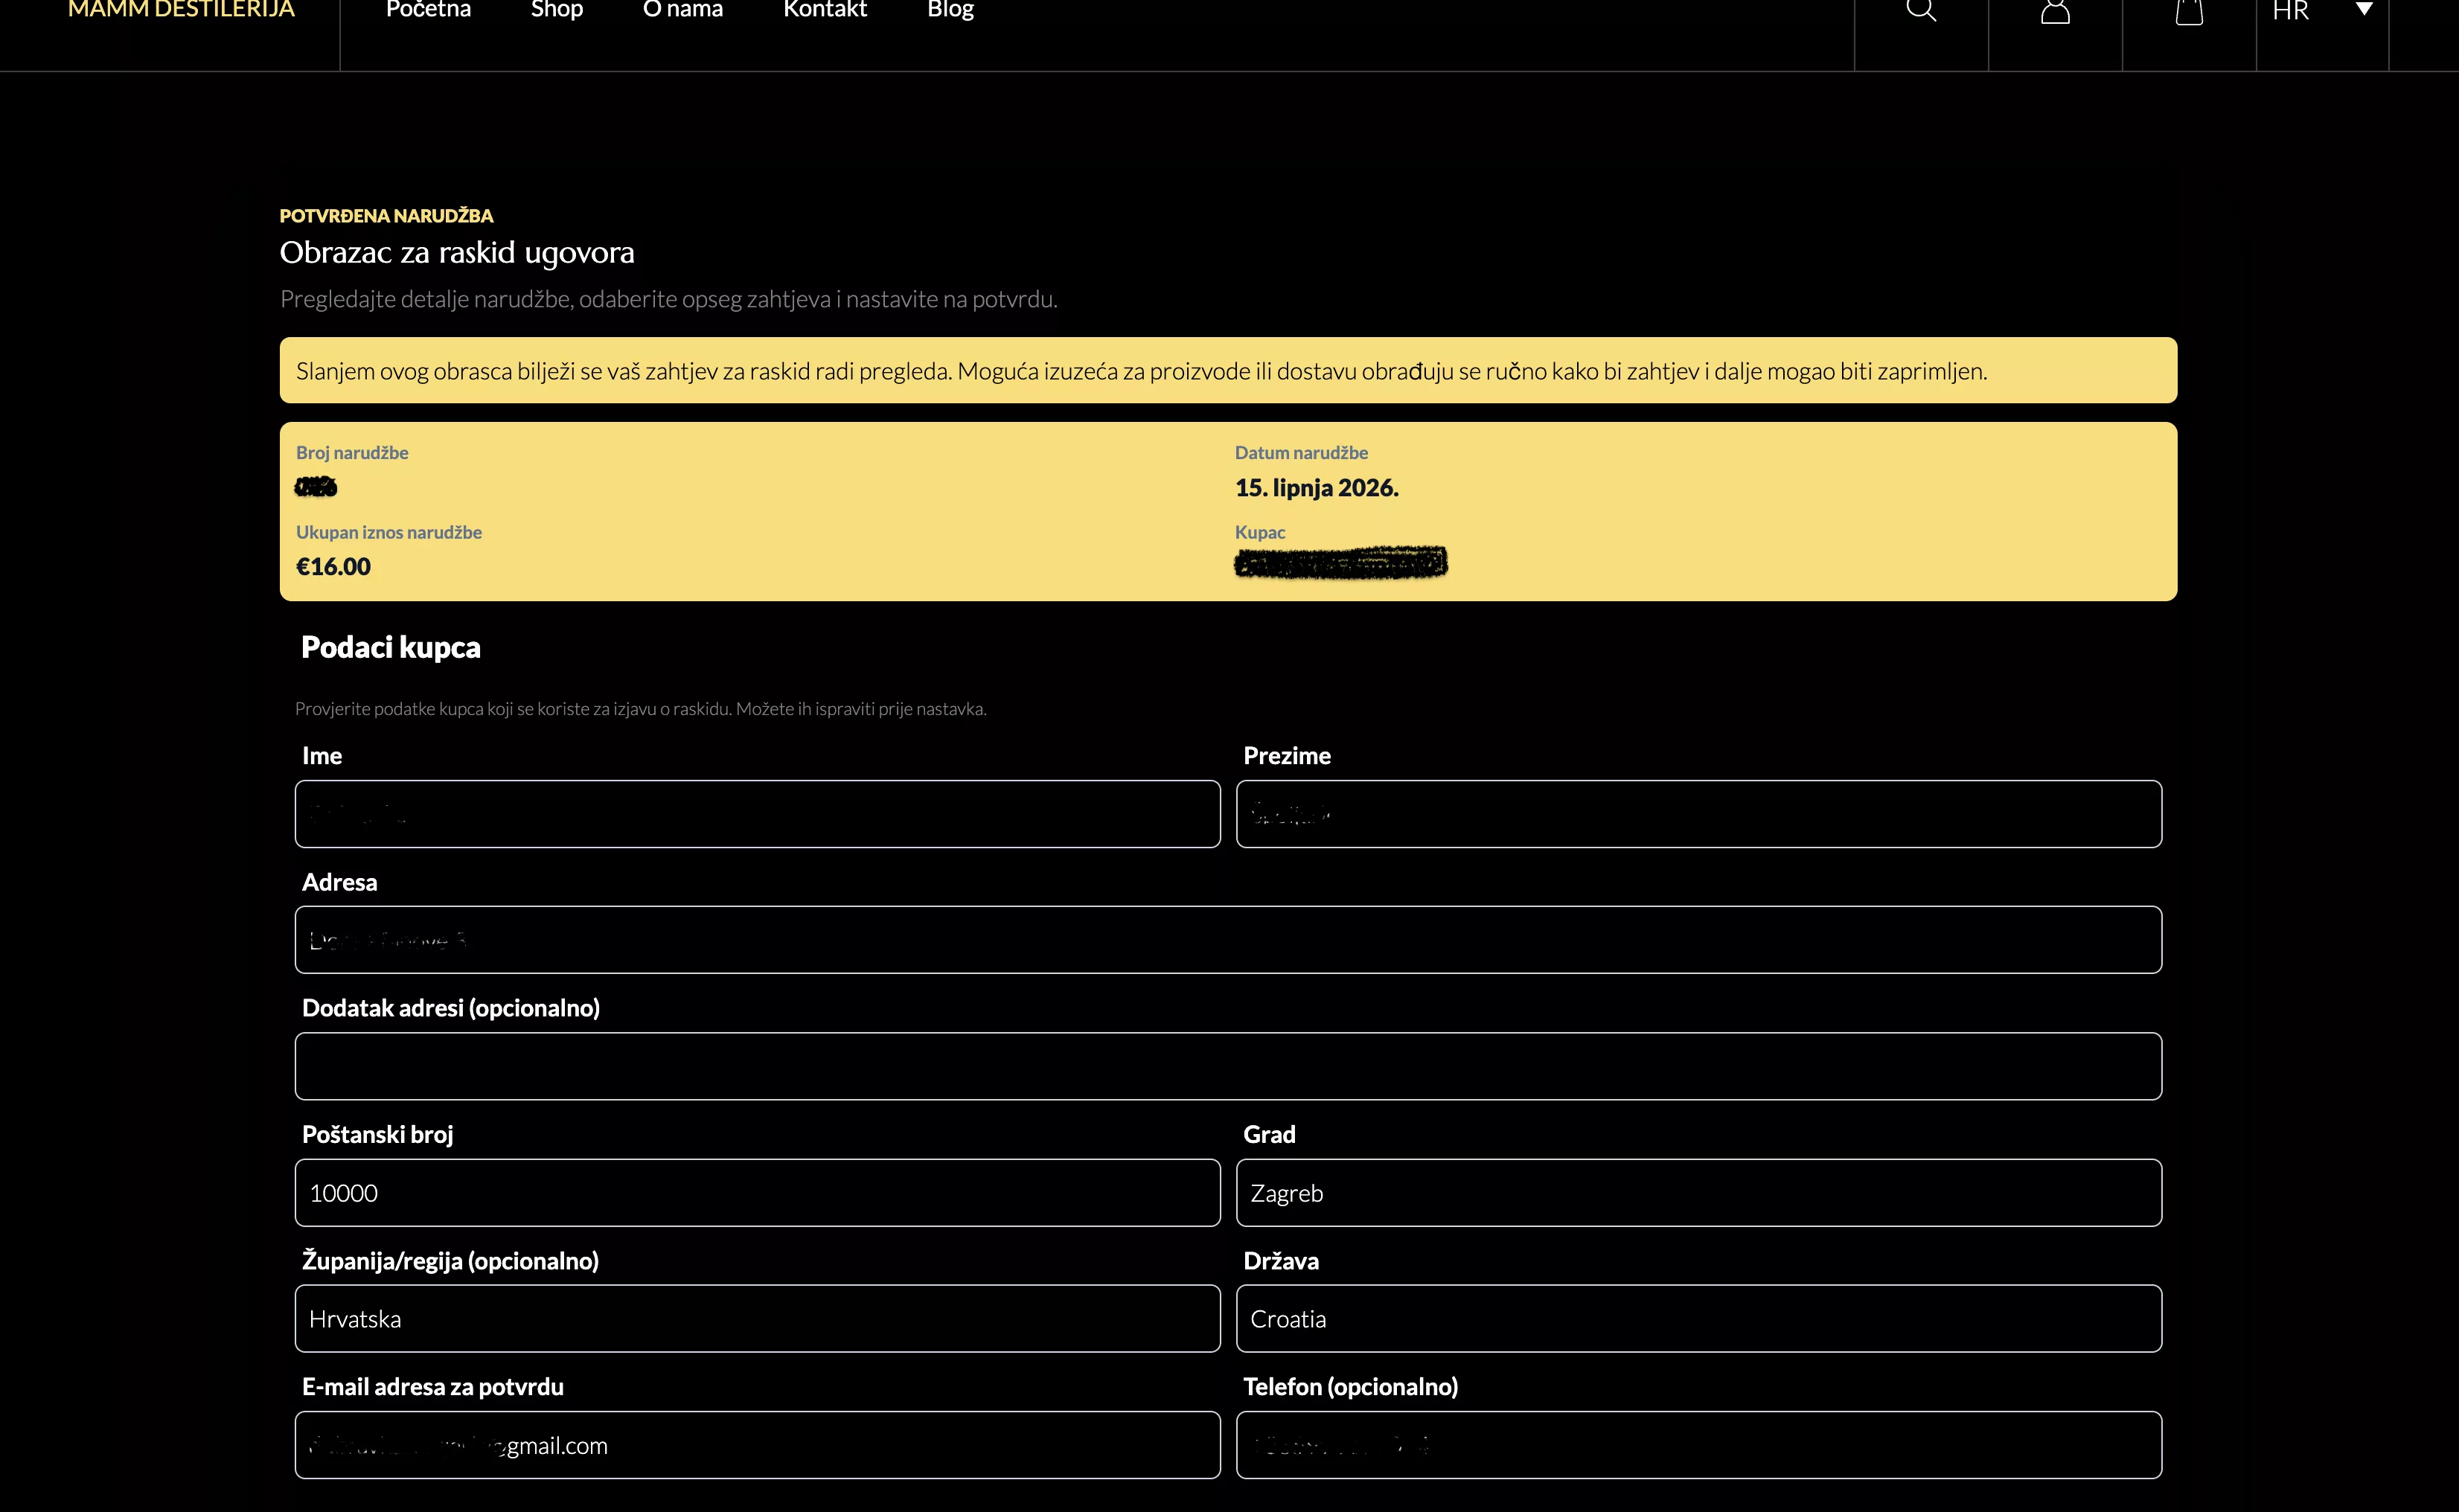Focus the Adresa input field
Image resolution: width=2459 pixels, height=1512 pixels.
pos(1228,940)
